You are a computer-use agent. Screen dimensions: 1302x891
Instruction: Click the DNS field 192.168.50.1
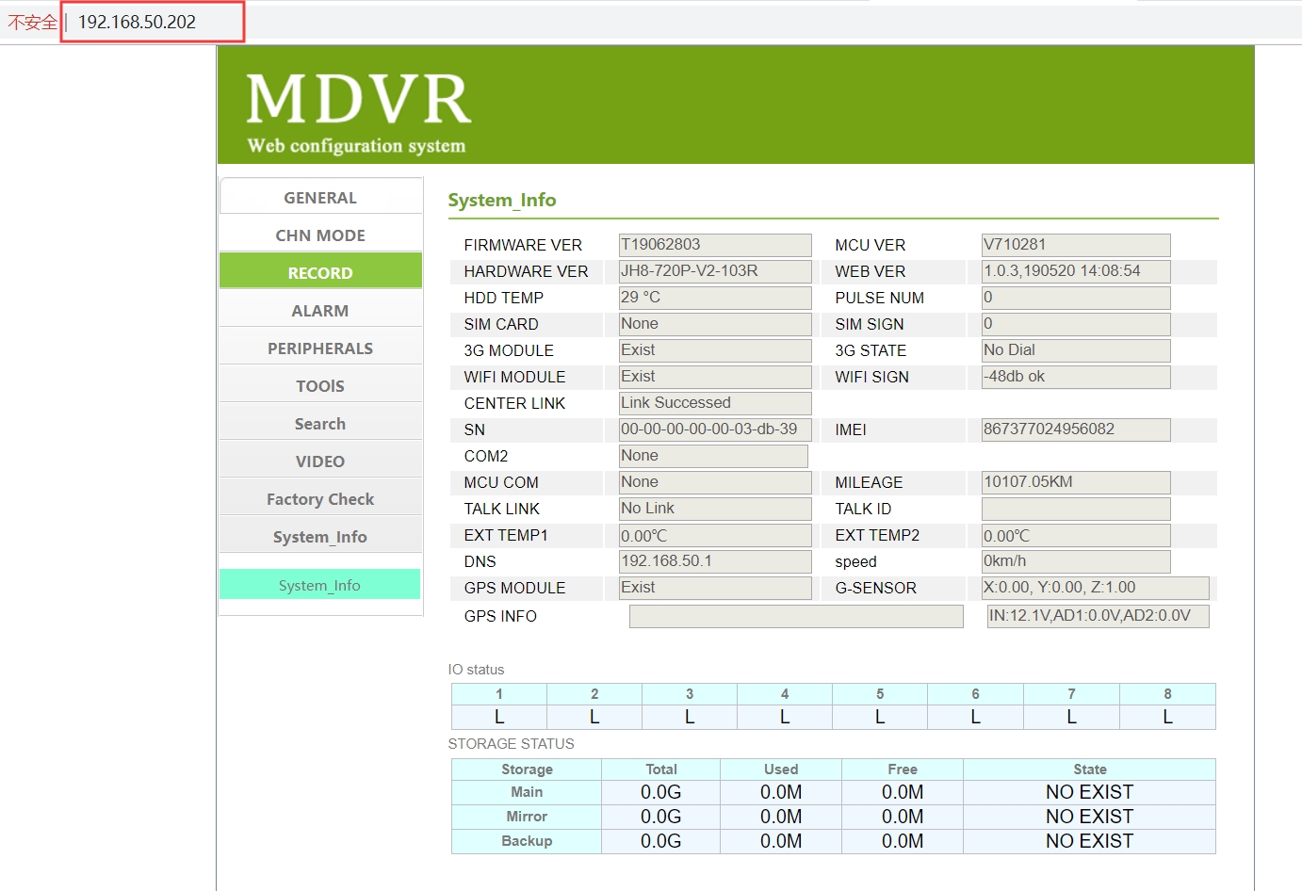[x=715, y=561]
